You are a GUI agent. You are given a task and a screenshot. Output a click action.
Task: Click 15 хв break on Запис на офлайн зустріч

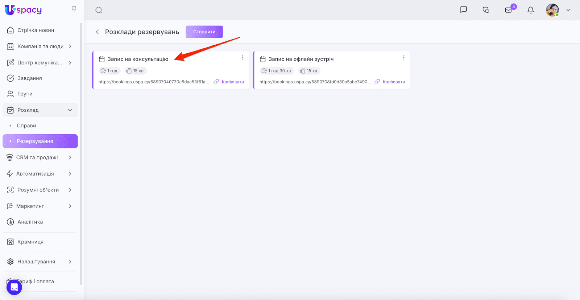(x=309, y=71)
